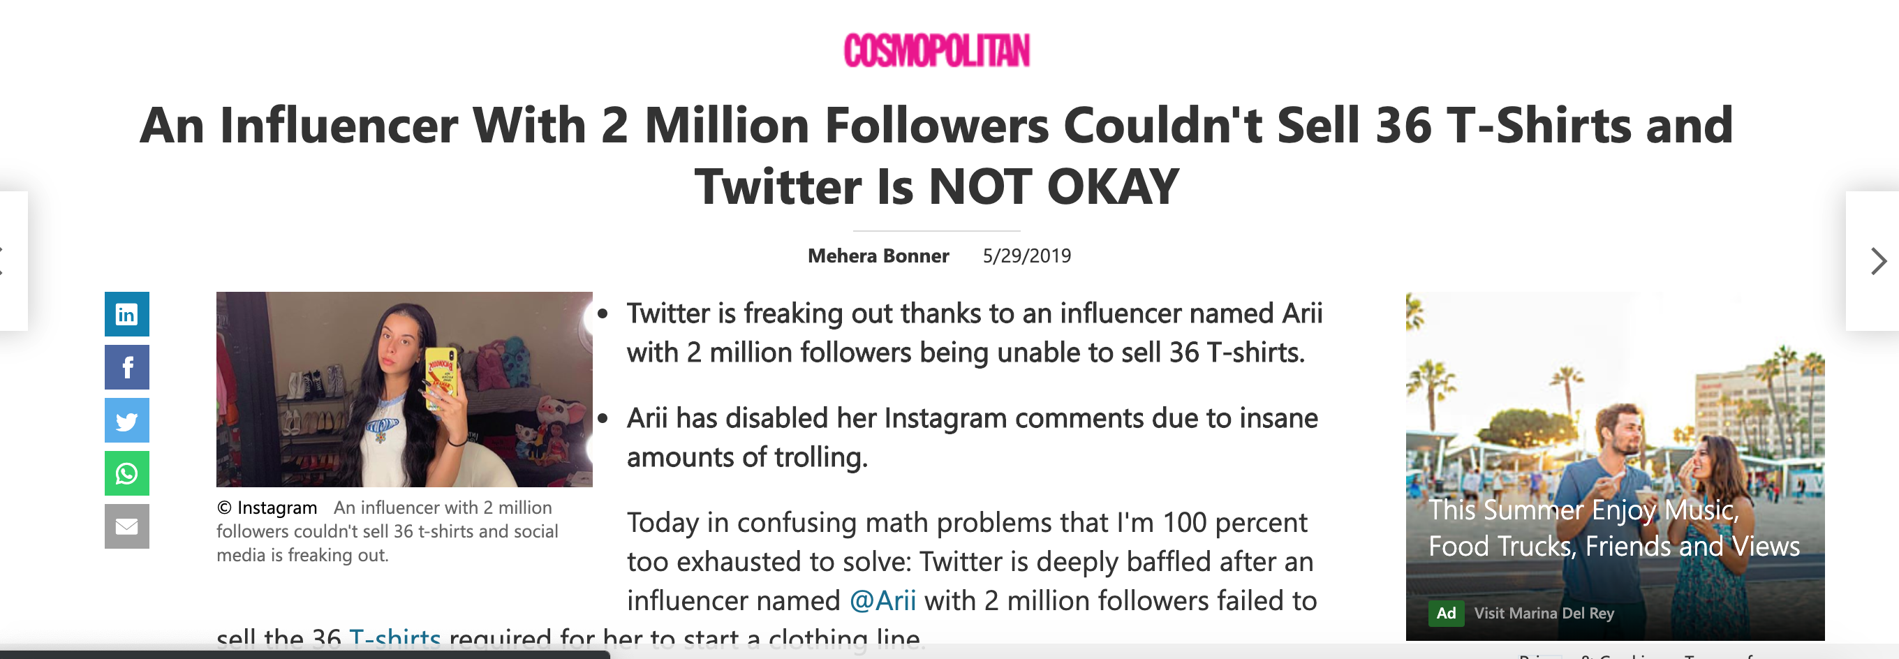Image resolution: width=1899 pixels, height=659 pixels.
Task: Click the green Ad badge
Action: [1446, 614]
